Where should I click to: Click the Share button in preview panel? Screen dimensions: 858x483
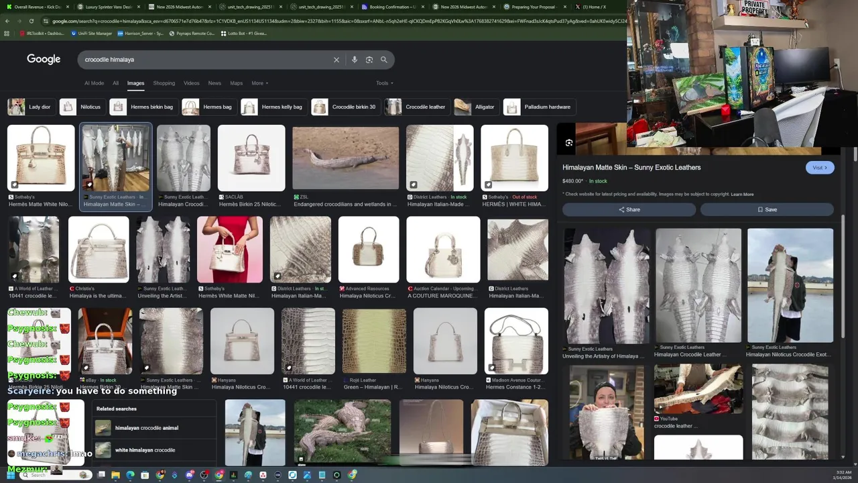pos(629,209)
